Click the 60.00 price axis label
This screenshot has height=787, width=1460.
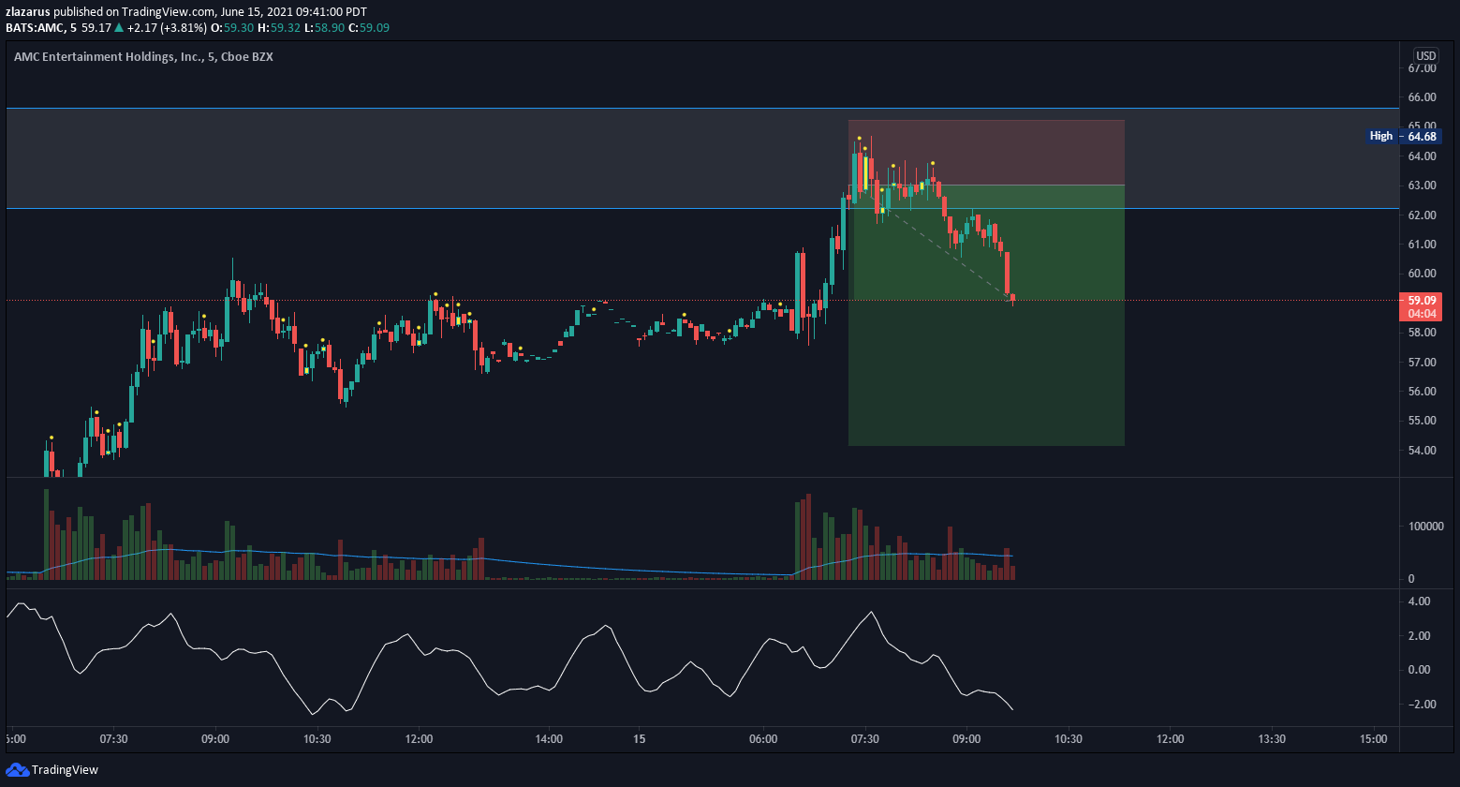[x=1422, y=274]
